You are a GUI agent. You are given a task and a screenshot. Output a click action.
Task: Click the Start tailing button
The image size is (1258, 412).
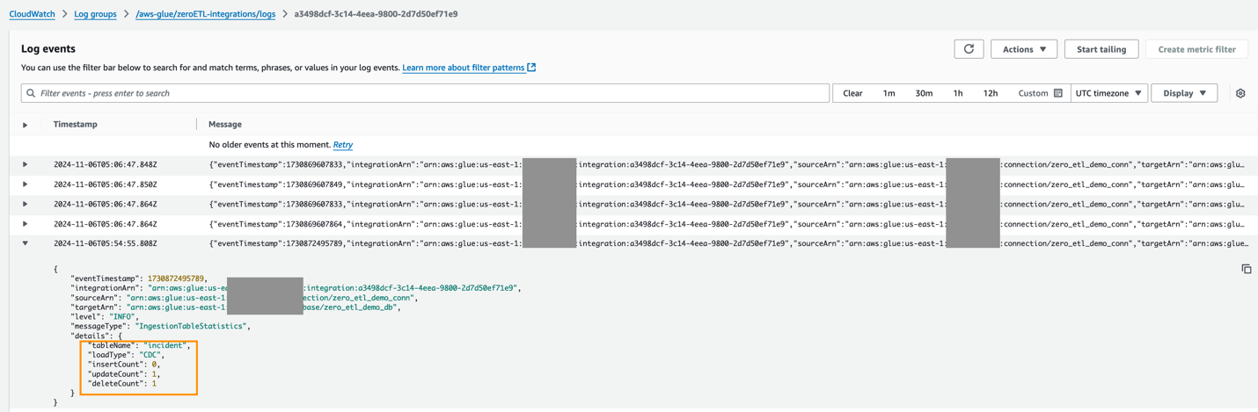tap(1101, 49)
